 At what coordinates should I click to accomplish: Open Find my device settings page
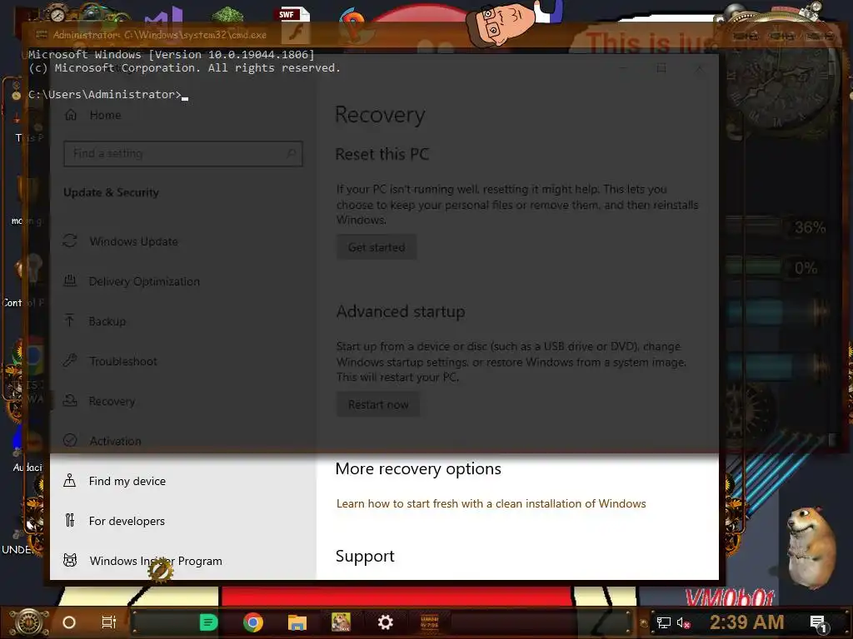pos(127,482)
